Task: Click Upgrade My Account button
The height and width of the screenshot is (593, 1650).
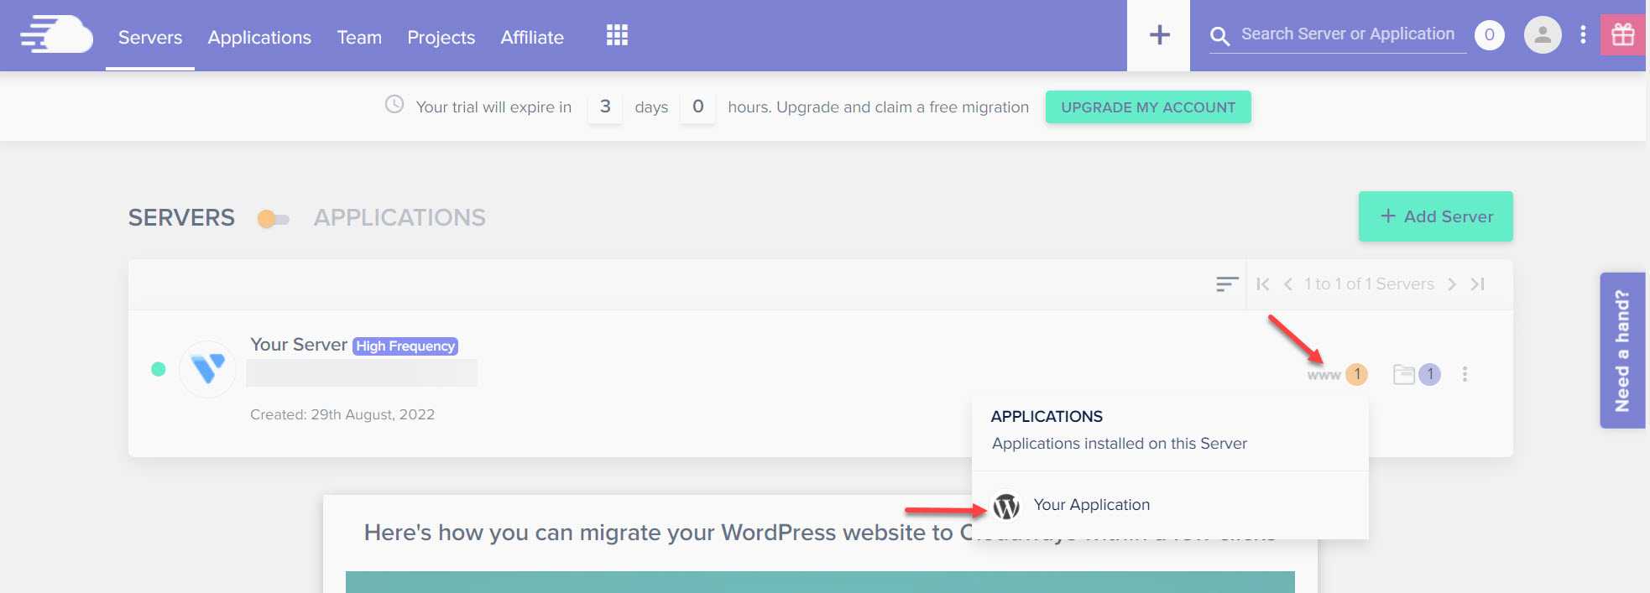Action: (x=1148, y=107)
